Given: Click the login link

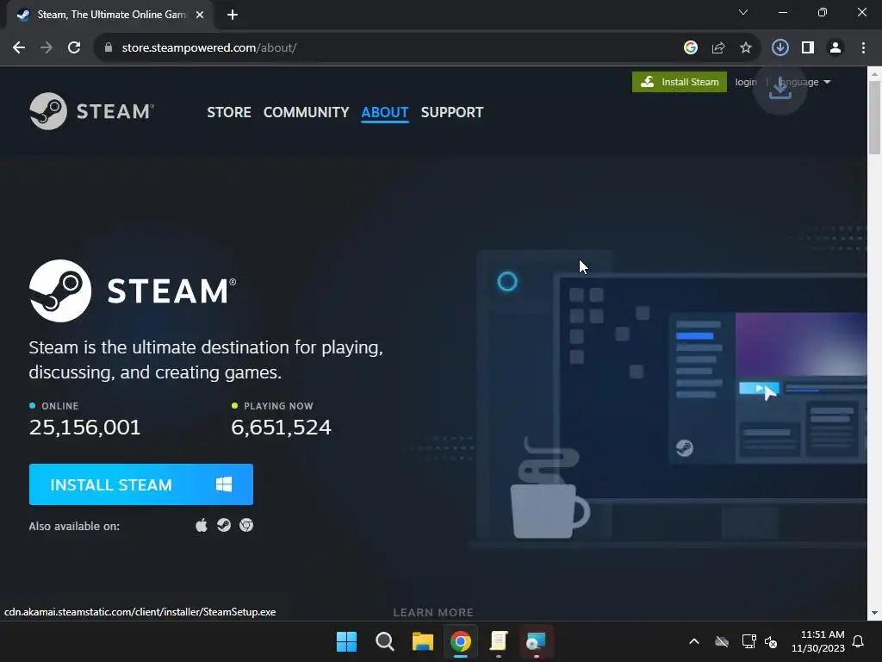Looking at the screenshot, I should click(x=746, y=82).
